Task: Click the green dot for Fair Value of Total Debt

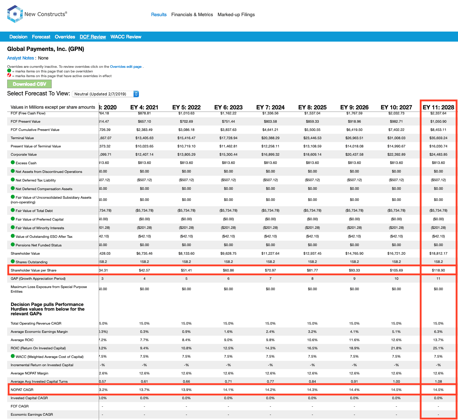Action: click(x=13, y=210)
